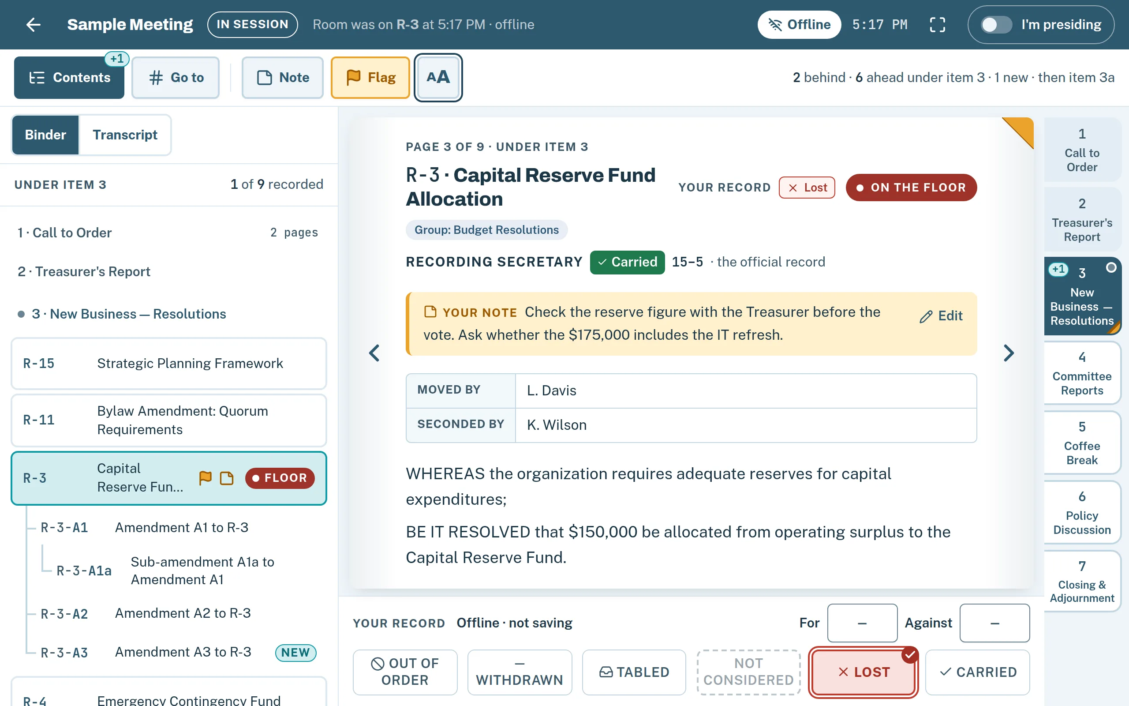This screenshot has width=1129, height=706.
Task: Go back using the left arrow icon
Action: 34,24
